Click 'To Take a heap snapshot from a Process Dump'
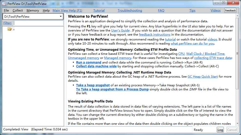Screen dimensions: 241x135 (x=112, y=89)
